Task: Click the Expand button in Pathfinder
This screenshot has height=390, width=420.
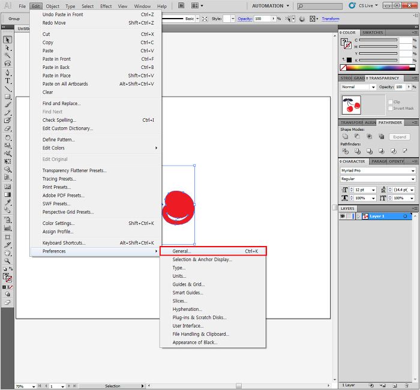Action: 400,137
